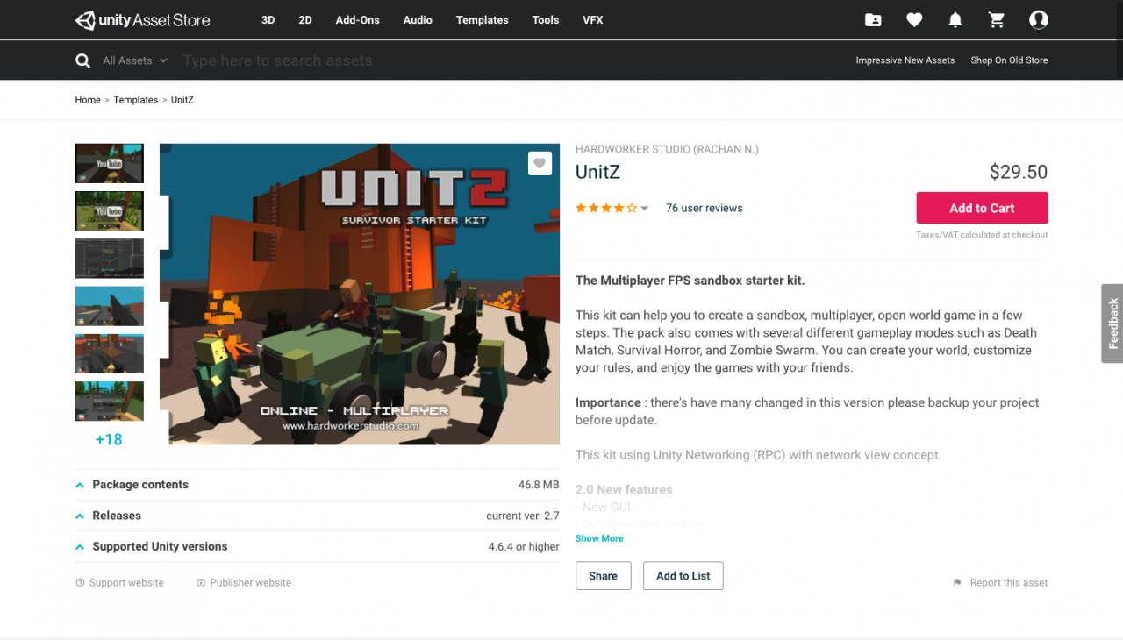Viewport: 1123px width, 640px height.
Task: Click the Add to Cart button
Action: (x=982, y=208)
